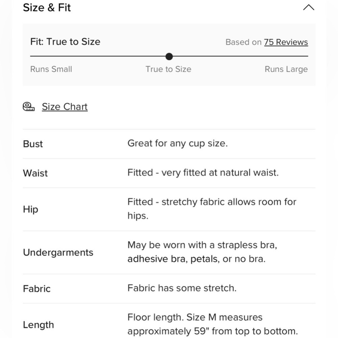
Task: Collapse the Size & Fit section chevron
Action: 308,8
